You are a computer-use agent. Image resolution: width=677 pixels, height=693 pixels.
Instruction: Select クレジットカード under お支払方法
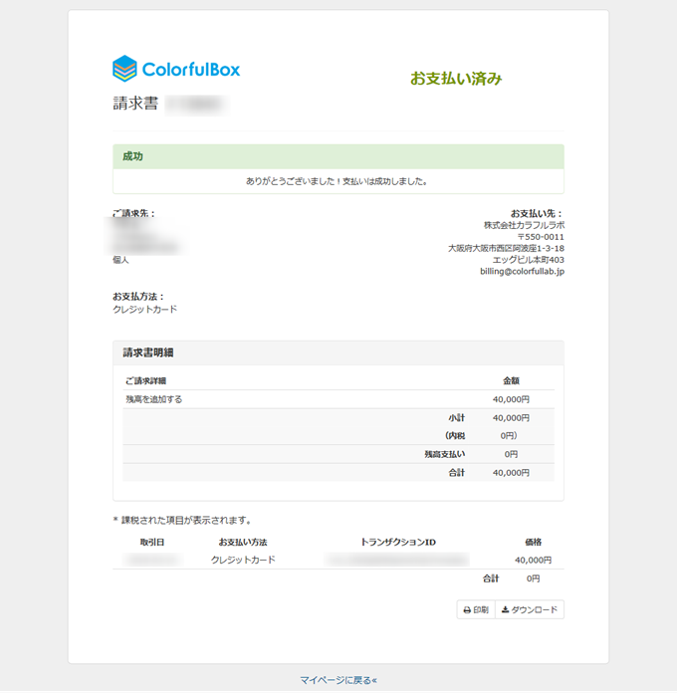(145, 310)
